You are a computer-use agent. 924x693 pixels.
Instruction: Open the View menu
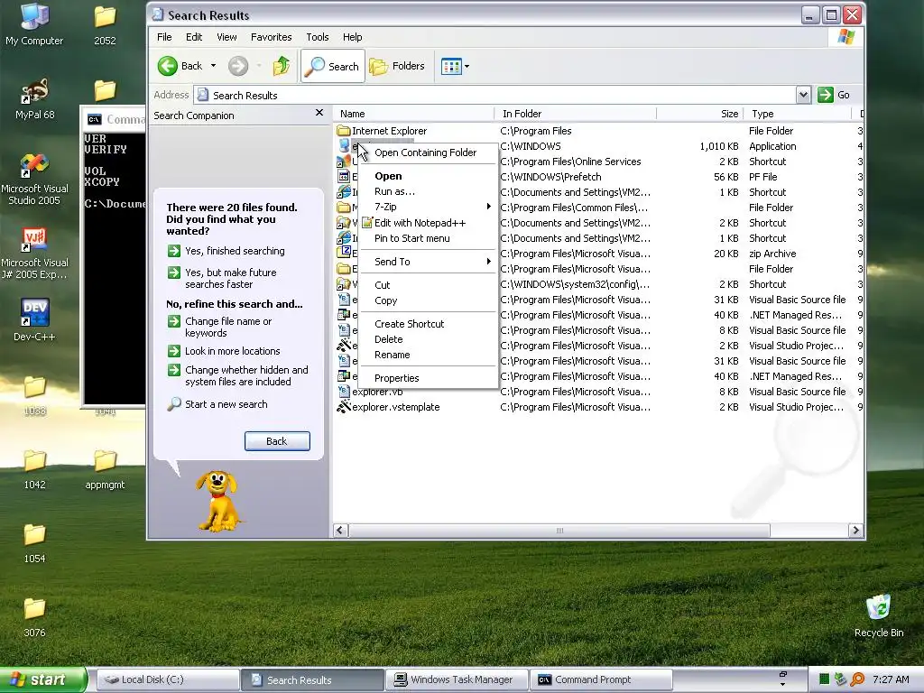point(226,37)
